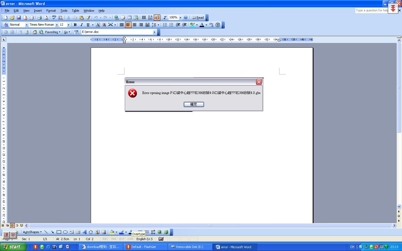Click the 確定 button in Error dialog
This screenshot has width=402, height=251.
coord(194,104)
